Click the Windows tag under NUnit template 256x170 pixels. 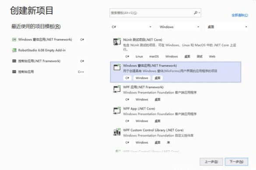(172, 56)
